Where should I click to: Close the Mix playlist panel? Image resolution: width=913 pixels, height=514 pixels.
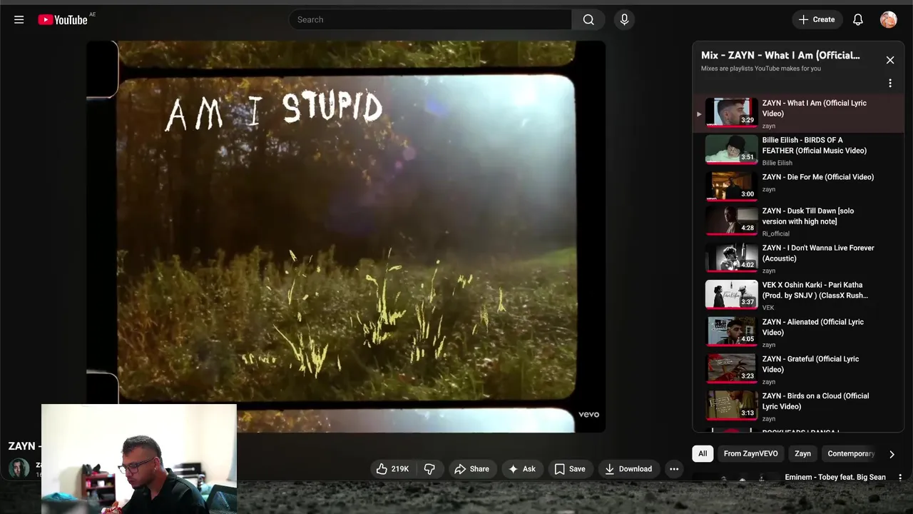tap(890, 60)
